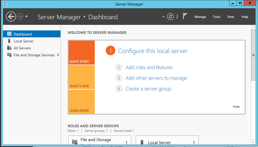Click File and Storage Services sidebar icon
This screenshot has width=258, height=147.
(x=9, y=55)
